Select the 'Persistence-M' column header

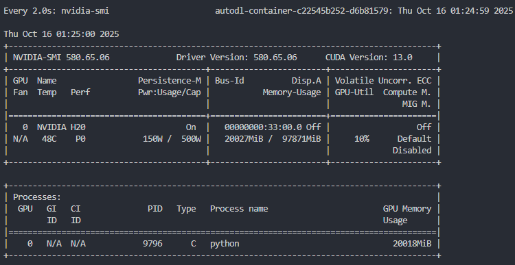(170, 81)
